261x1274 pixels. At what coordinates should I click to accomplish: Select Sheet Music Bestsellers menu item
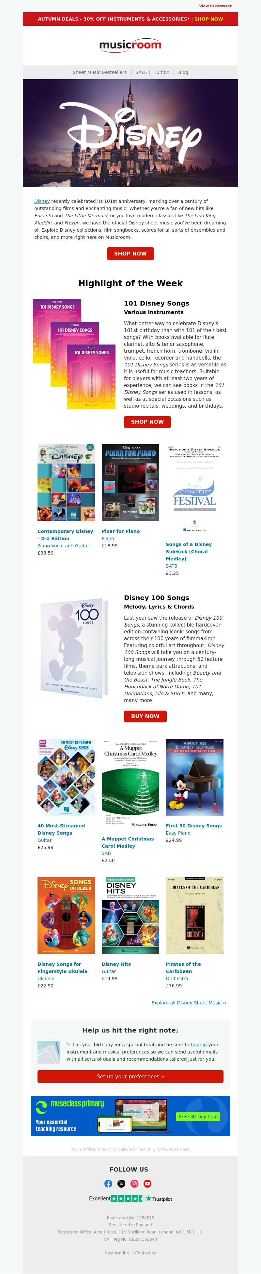coord(100,72)
